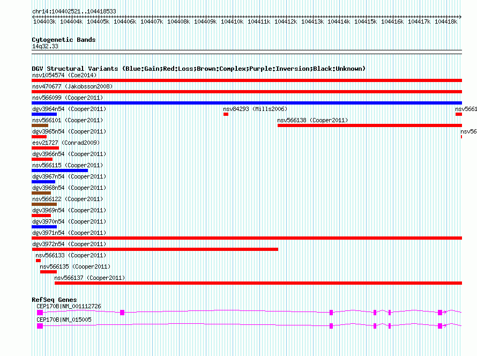Image resolution: width=477 pixels, height=356 pixels.
Task: Open the nsv84293 (Mills2006) label
Action: click(x=255, y=109)
